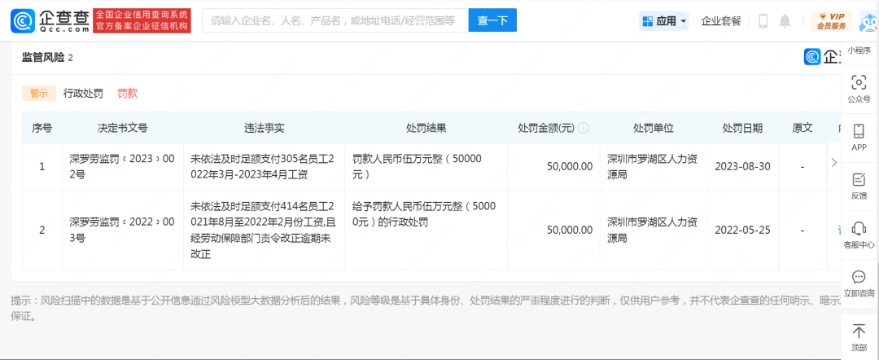Open the 反馈 feedback icon
The width and height of the screenshot is (879, 360).
[859, 180]
